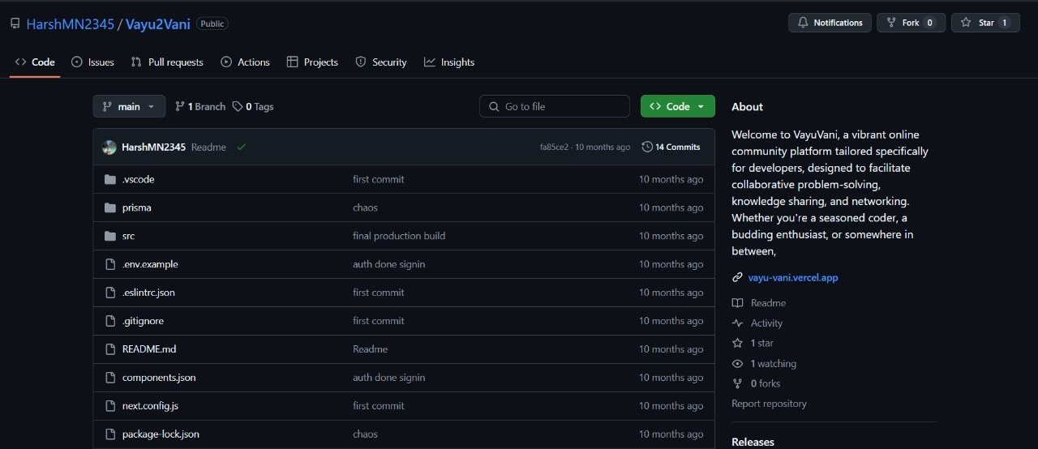Click the star count badge 1
Screen dimensions: 1038x449
coord(1004,23)
